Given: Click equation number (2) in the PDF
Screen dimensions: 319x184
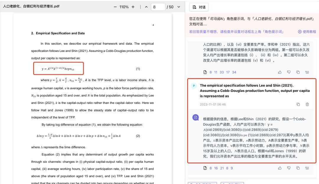Looking at the screenshot, I should point(138,136).
